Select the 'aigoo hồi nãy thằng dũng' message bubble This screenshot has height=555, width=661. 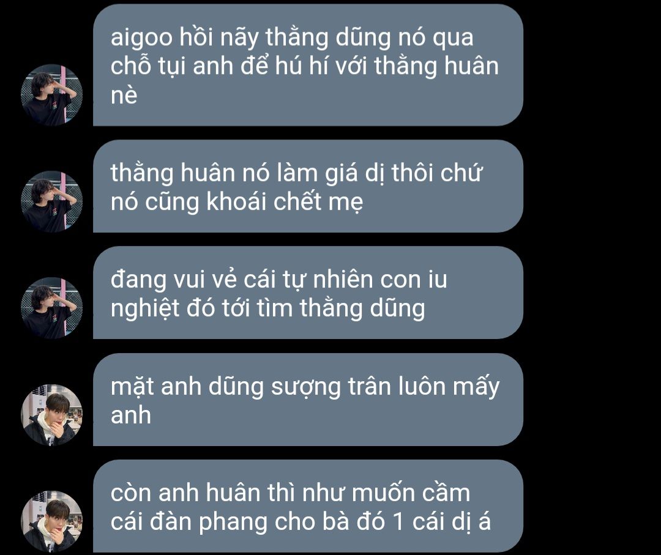[x=308, y=65]
